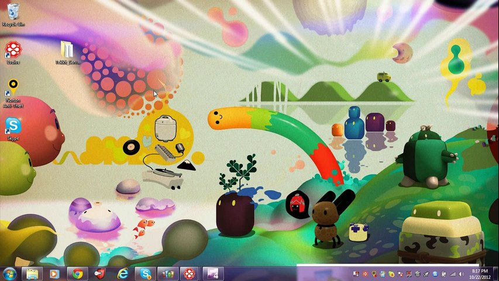Viewport: 499px width, 281px height.
Task: Click Show Desktop button at taskbar end
Action: click(495, 274)
